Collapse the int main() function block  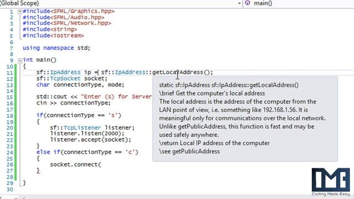pos(20,60)
